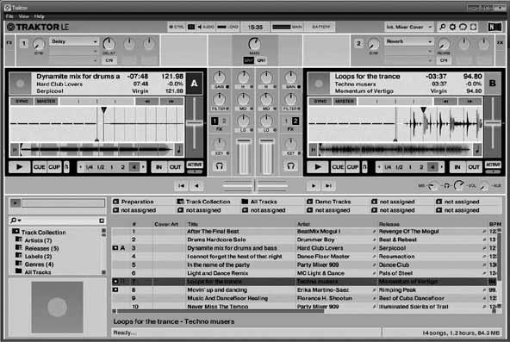Screen dimensions: 510x342
Task: Turn the Reverb effect ON button
Action: pyautogui.click(x=444, y=60)
